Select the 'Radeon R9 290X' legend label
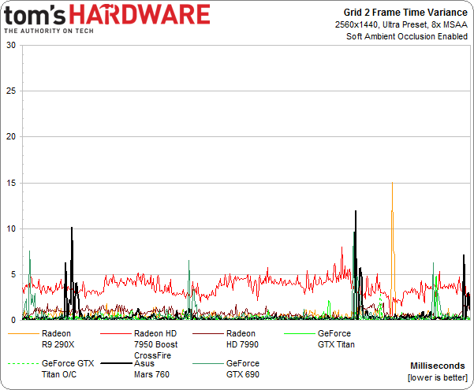The height and width of the screenshot is (390, 474). pyautogui.click(x=58, y=339)
